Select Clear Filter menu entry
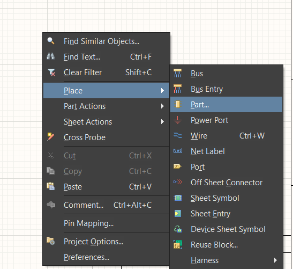 click(x=106, y=72)
